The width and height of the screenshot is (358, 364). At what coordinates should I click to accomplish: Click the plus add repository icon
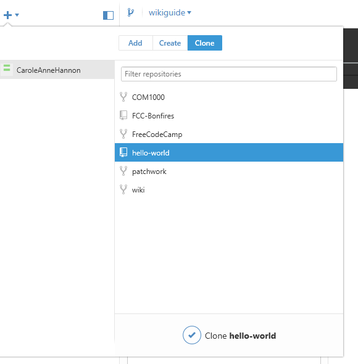point(7,15)
